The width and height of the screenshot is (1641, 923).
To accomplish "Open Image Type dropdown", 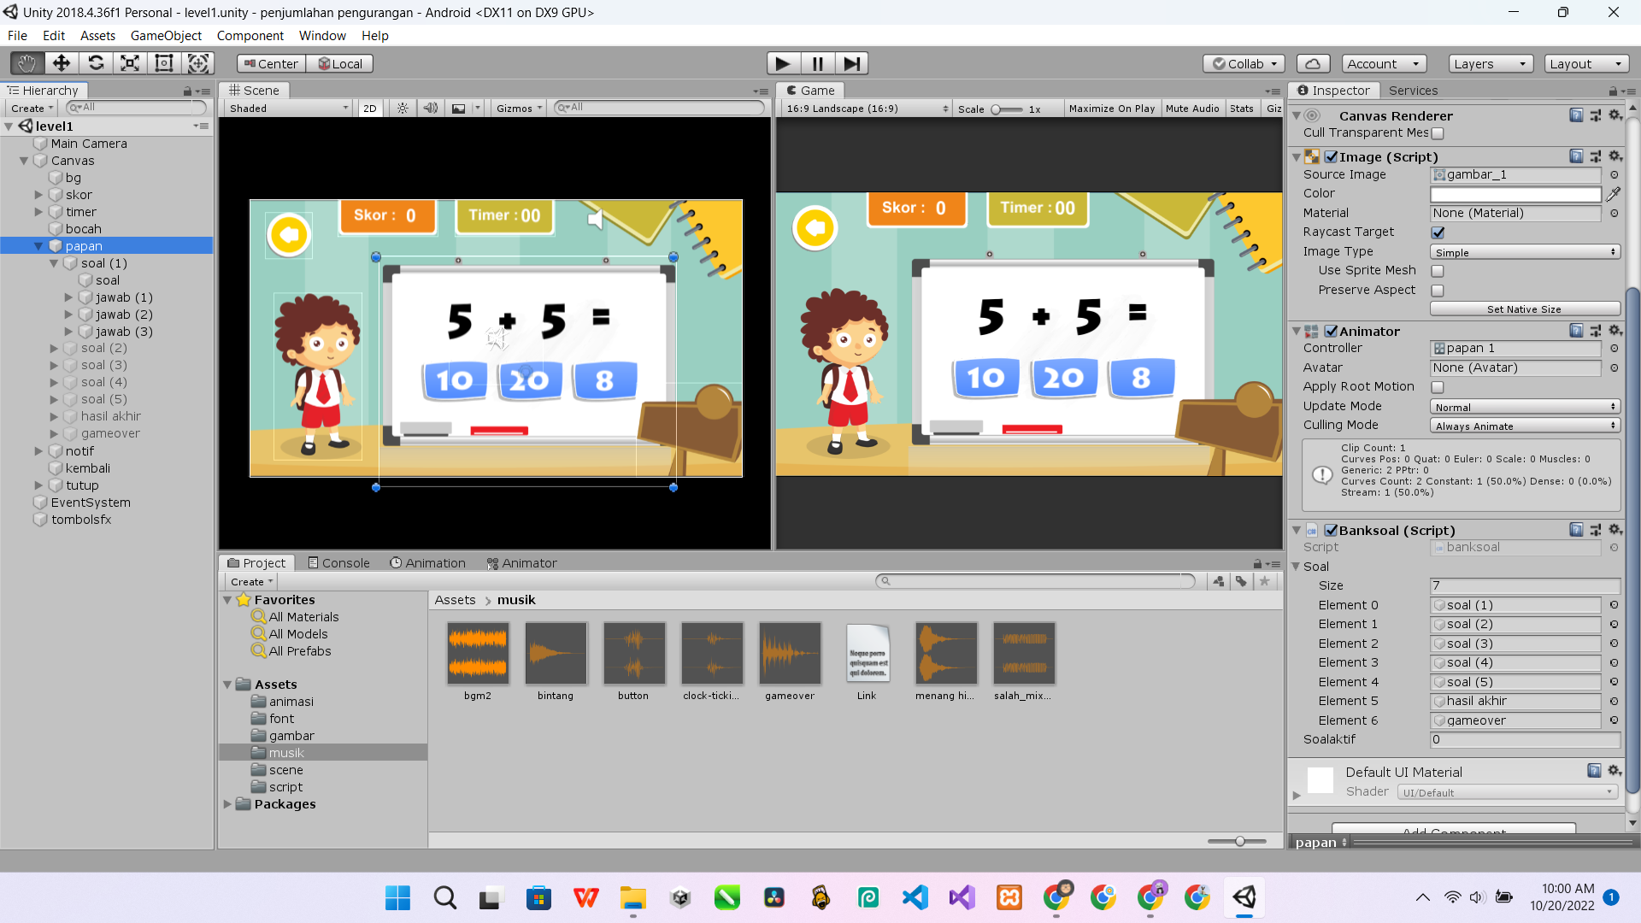I will tap(1524, 252).
